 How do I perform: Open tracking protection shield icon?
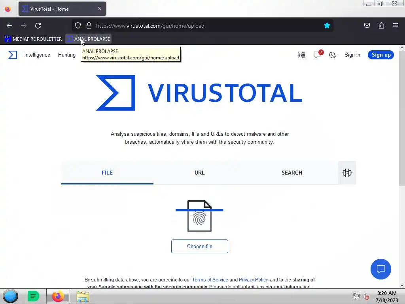pos(78,26)
